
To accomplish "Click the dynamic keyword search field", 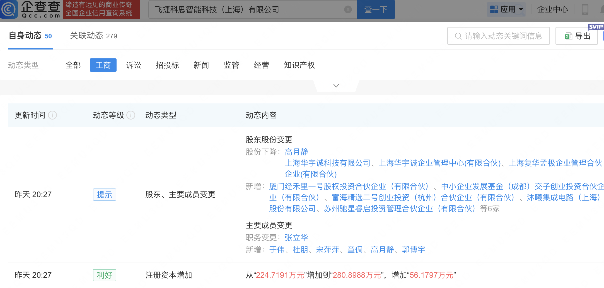I will 502,36.
